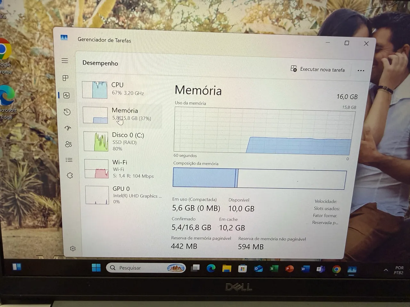Image resolution: width=410 pixels, height=307 pixels.
Task: Click the Pesquisar taskbar search box
Action: pos(146,268)
